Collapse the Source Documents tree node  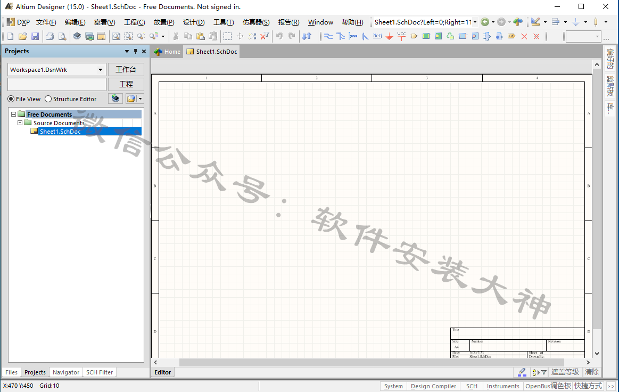tap(20, 123)
